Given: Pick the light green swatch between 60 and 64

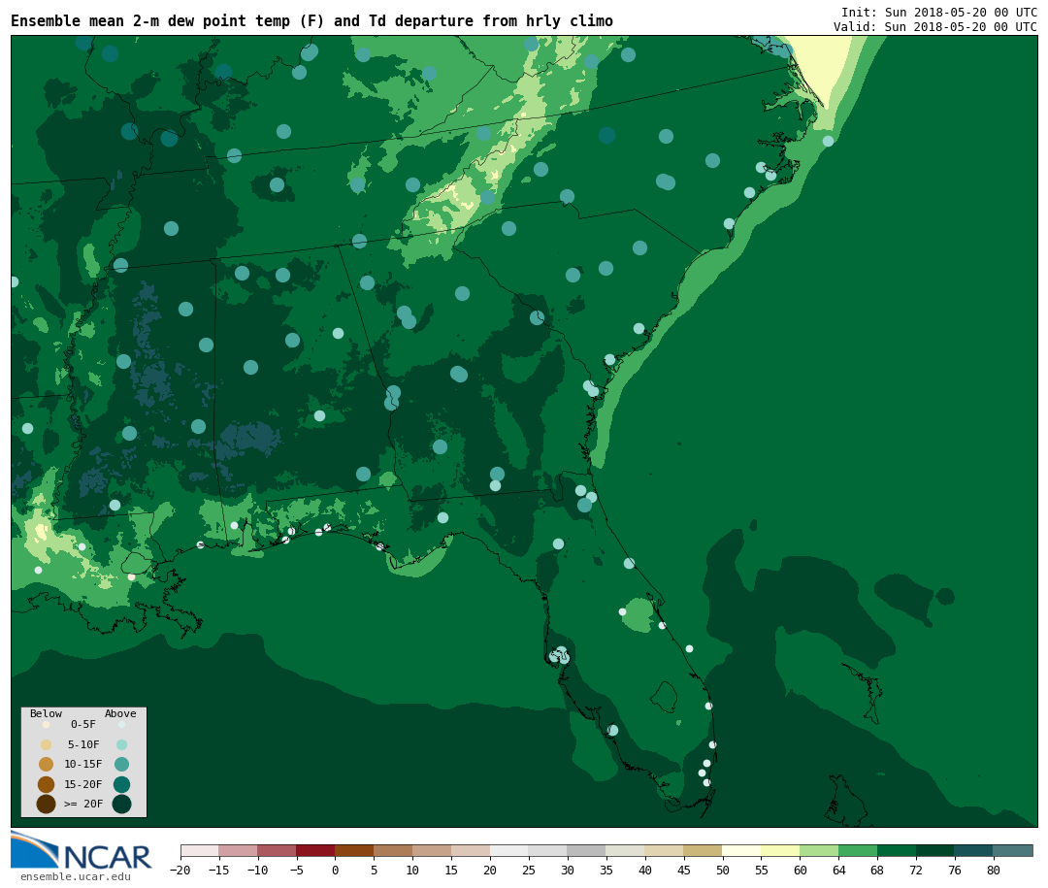Looking at the screenshot, I should tap(819, 850).
